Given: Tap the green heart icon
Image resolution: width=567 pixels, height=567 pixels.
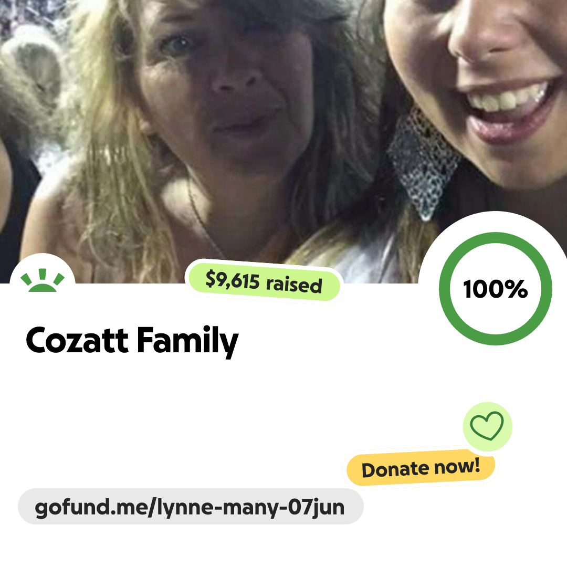Looking at the screenshot, I should point(487,426).
